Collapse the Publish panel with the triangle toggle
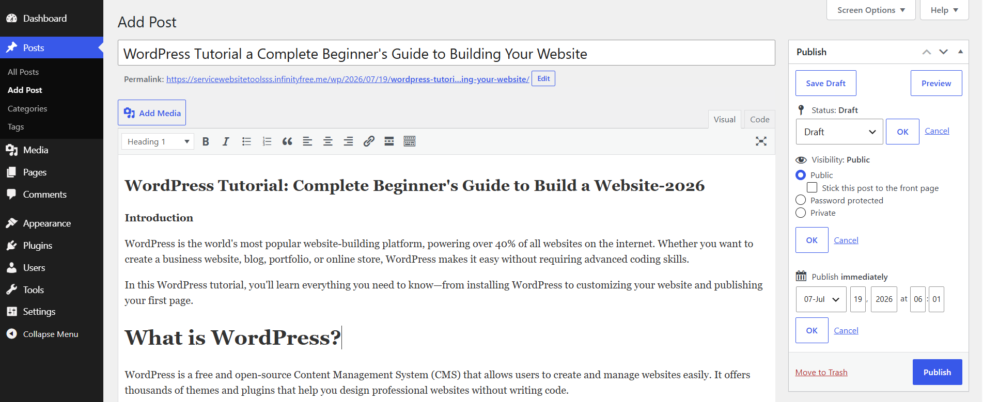983x402 pixels. click(x=960, y=52)
